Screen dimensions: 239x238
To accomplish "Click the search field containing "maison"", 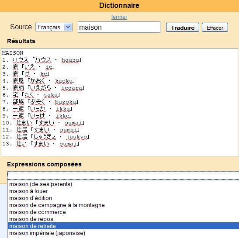I will [x=119, y=27].
